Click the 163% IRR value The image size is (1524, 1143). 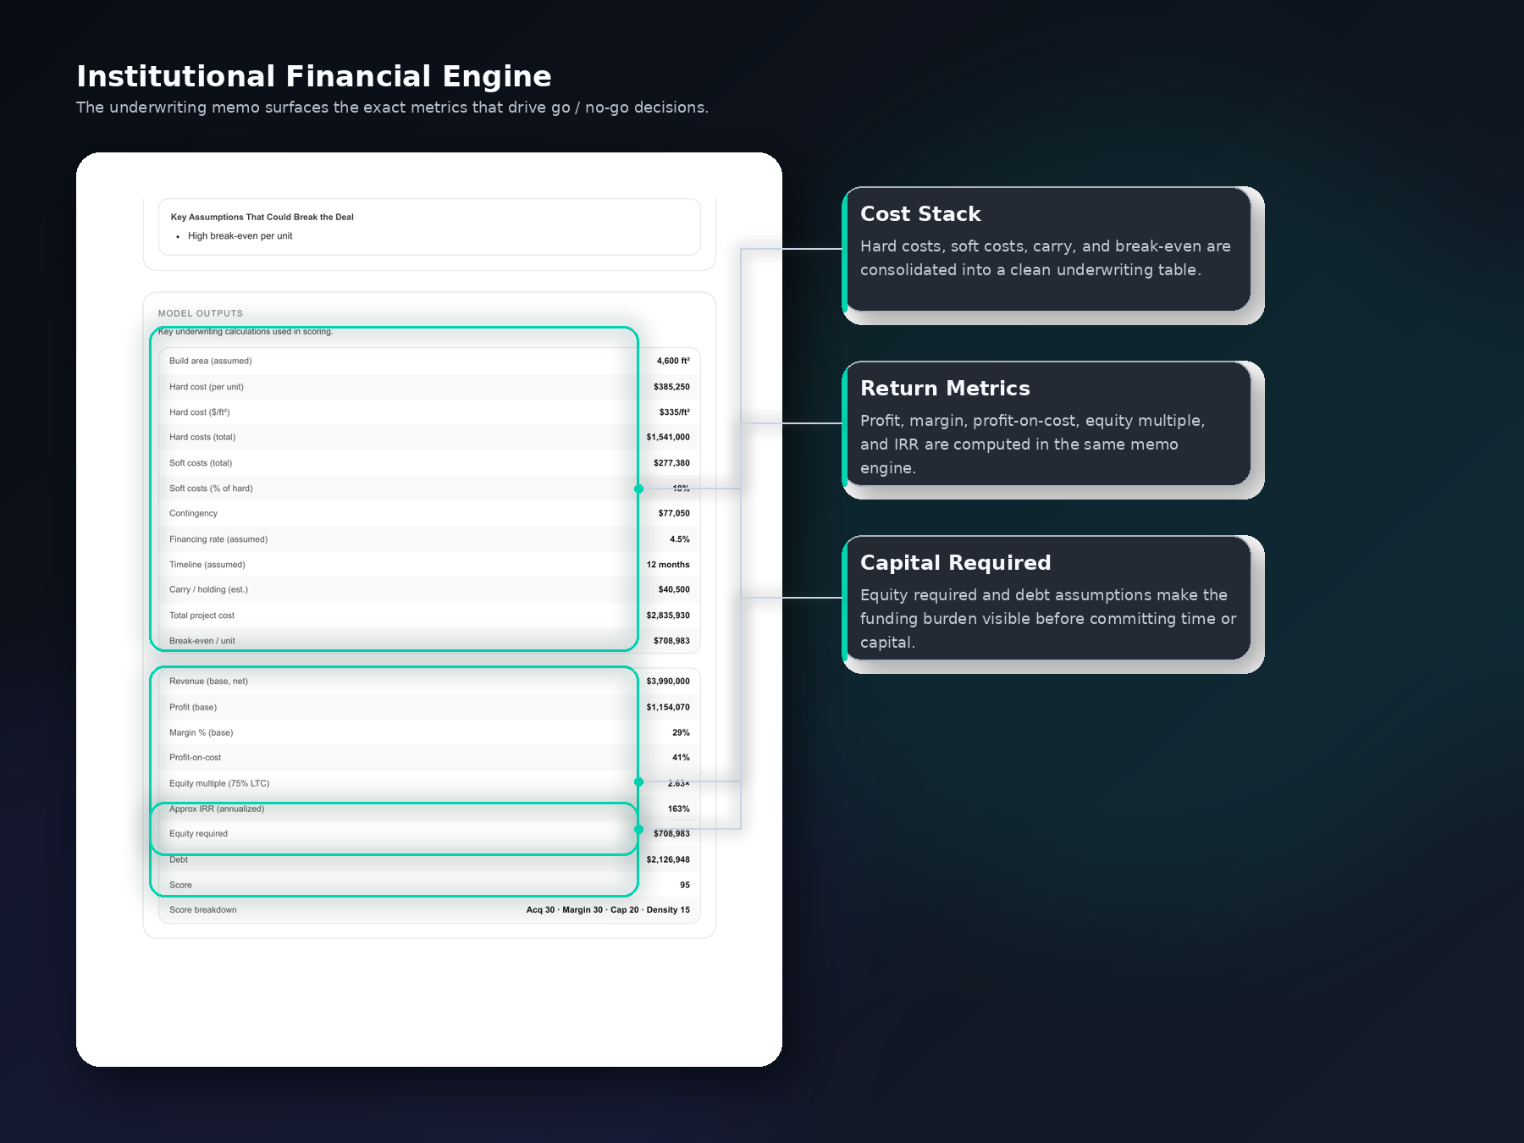coord(679,809)
